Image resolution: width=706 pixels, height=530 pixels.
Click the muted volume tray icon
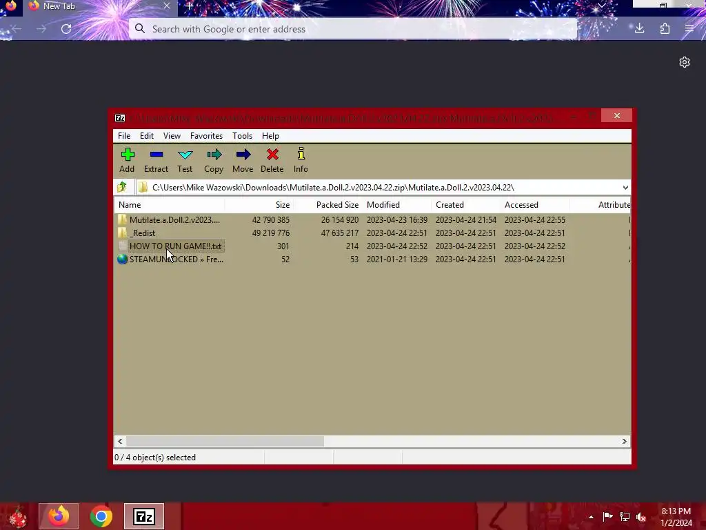[641, 517]
